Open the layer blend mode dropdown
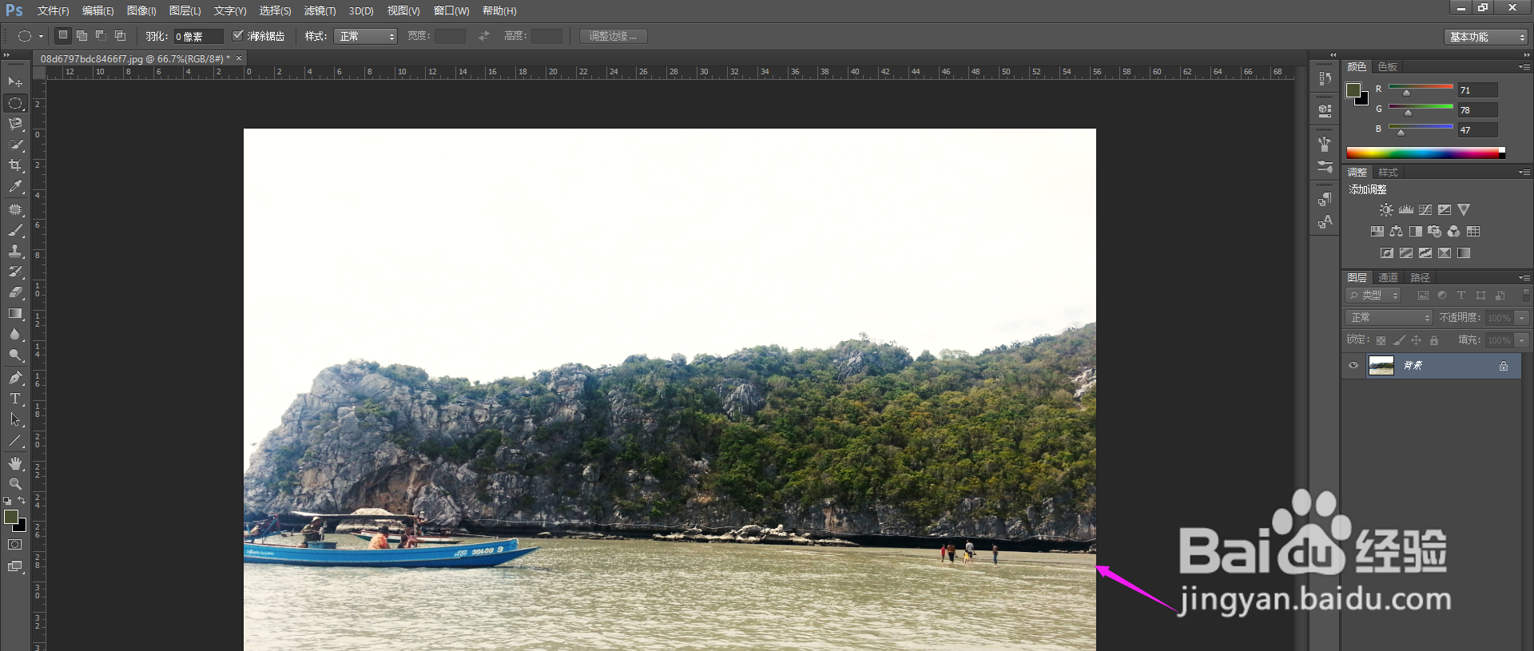 point(1389,318)
